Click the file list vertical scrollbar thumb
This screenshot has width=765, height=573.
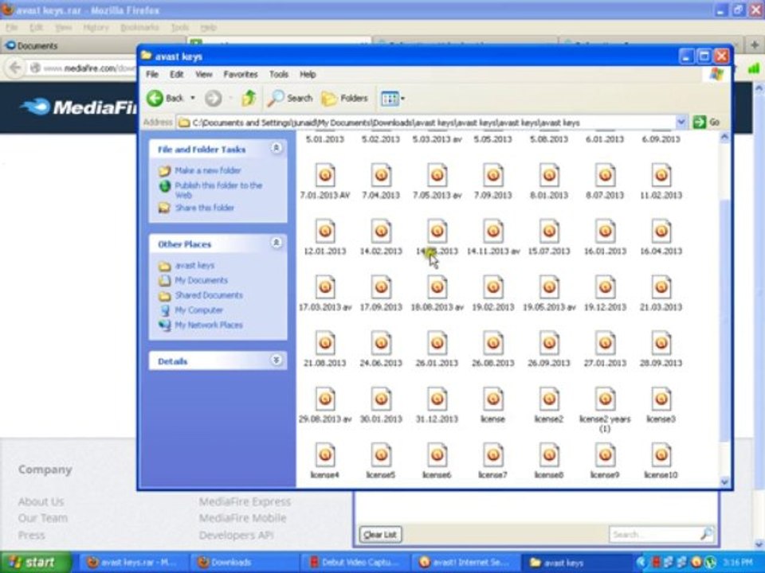click(724, 322)
